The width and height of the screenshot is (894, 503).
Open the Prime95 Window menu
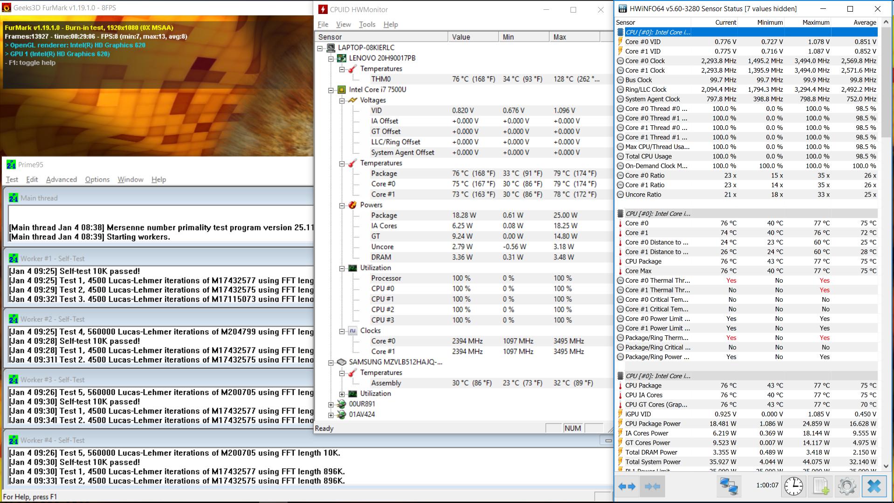tap(131, 179)
